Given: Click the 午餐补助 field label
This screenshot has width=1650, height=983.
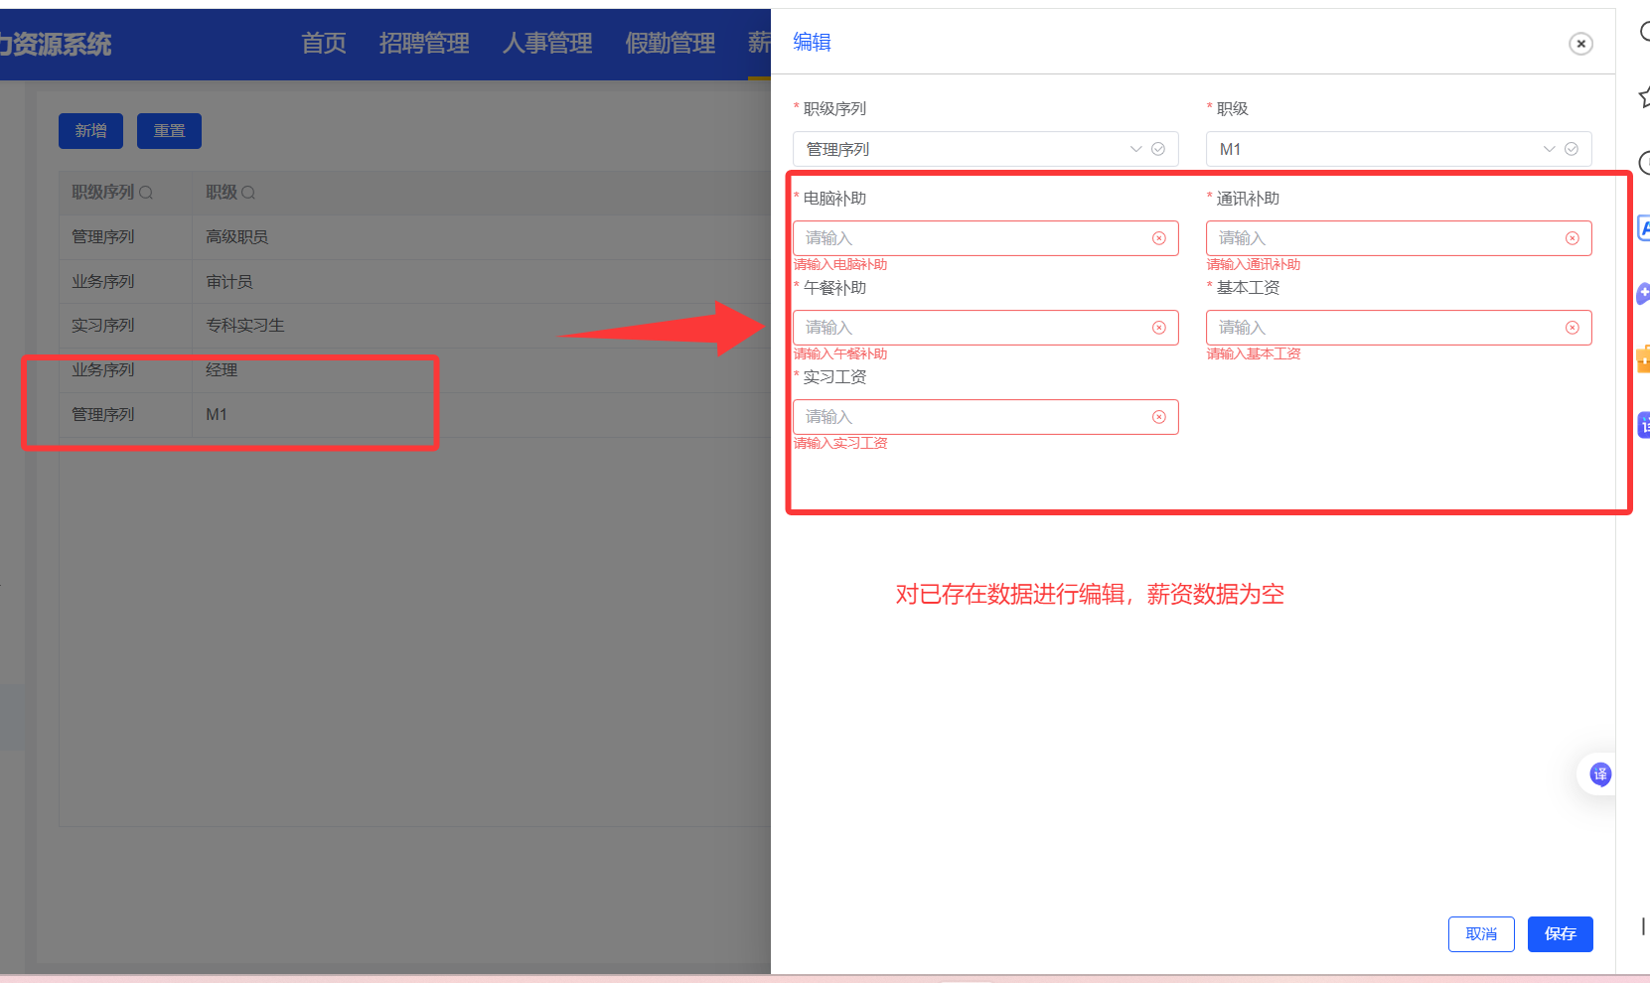Looking at the screenshot, I should coord(834,288).
